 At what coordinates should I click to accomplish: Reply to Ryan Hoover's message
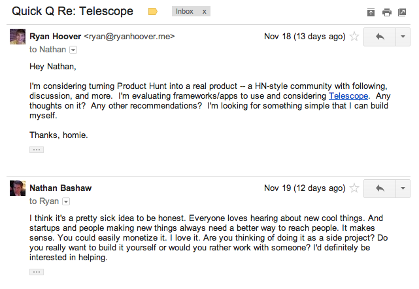pos(380,37)
